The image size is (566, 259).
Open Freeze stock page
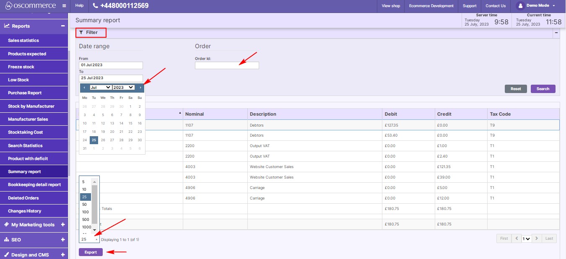coord(34,67)
